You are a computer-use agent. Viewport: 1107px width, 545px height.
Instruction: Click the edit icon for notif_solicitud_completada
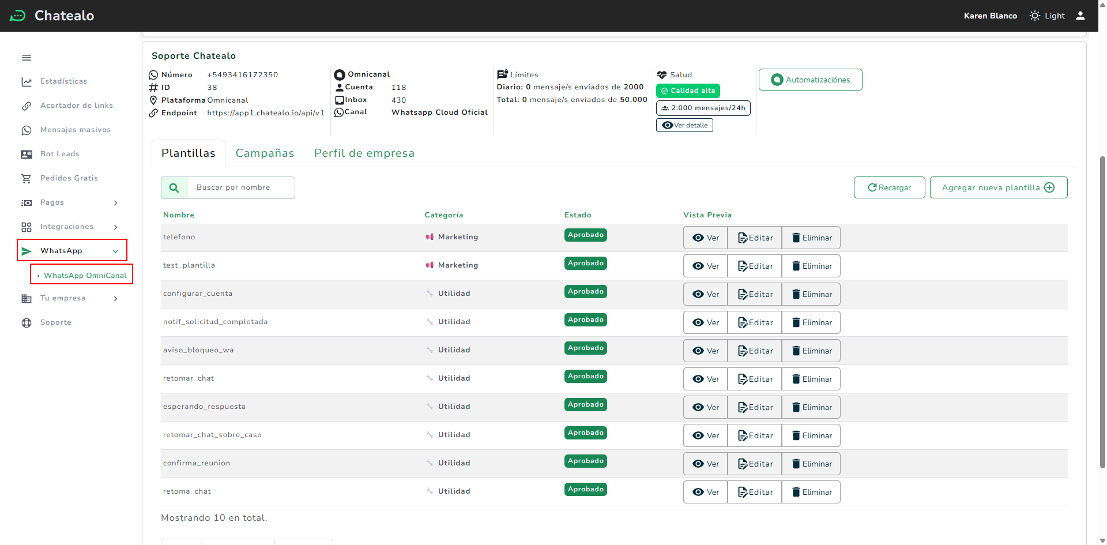(743, 322)
